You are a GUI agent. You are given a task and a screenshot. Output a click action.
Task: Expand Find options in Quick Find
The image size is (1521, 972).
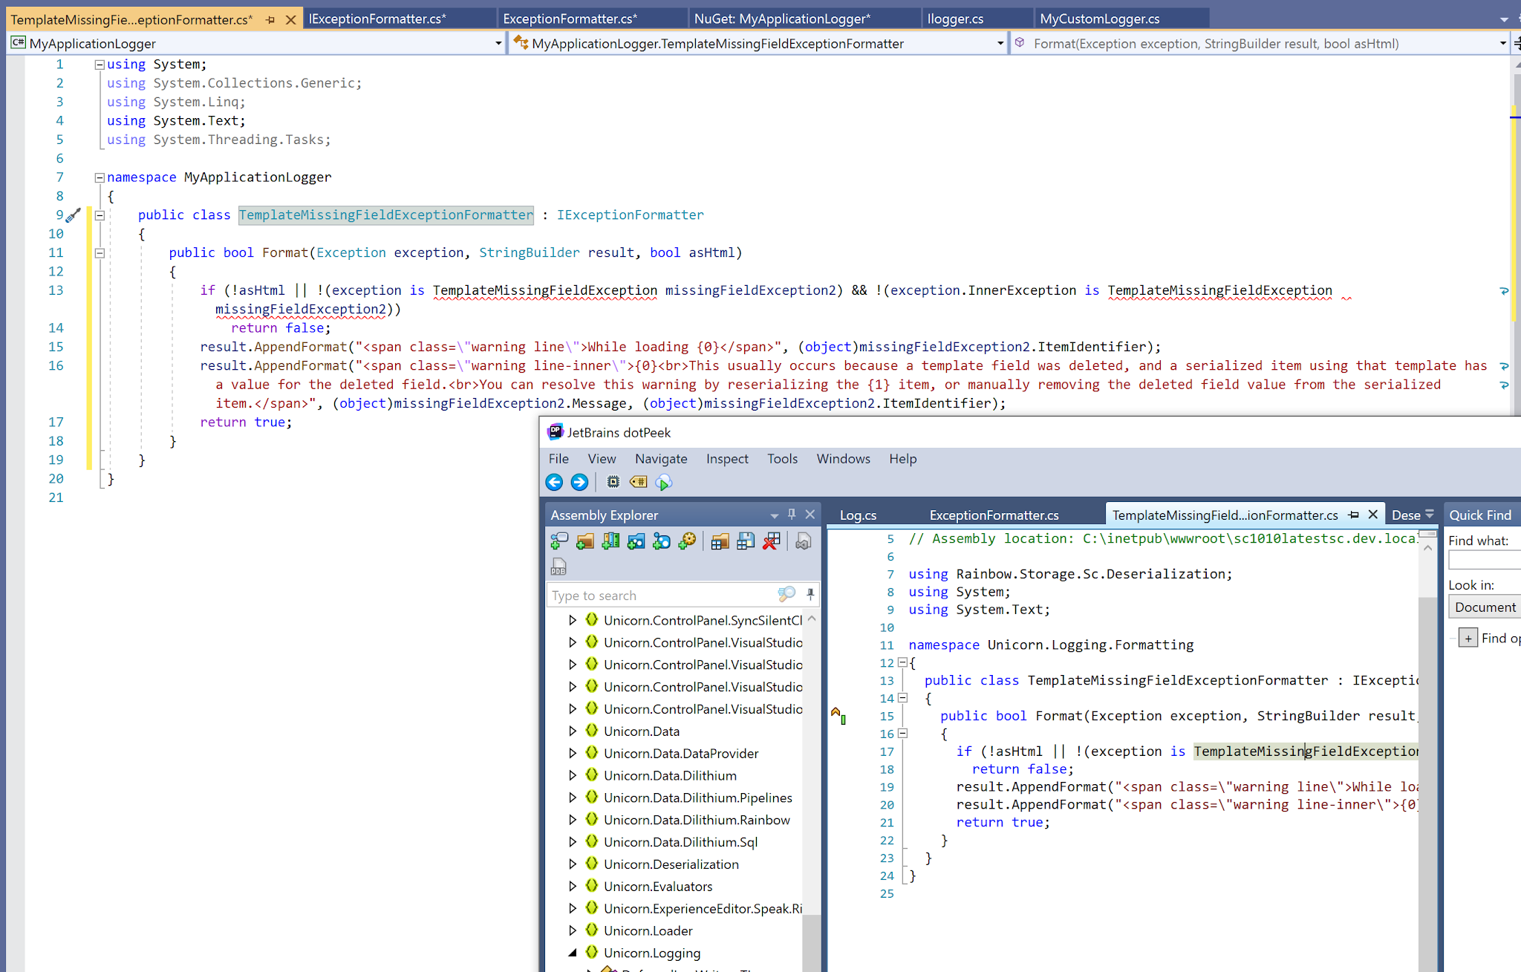click(x=1468, y=638)
